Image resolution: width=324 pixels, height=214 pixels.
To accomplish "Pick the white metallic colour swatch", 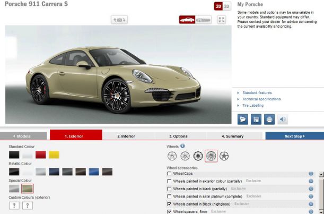I will tap(27, 172).
